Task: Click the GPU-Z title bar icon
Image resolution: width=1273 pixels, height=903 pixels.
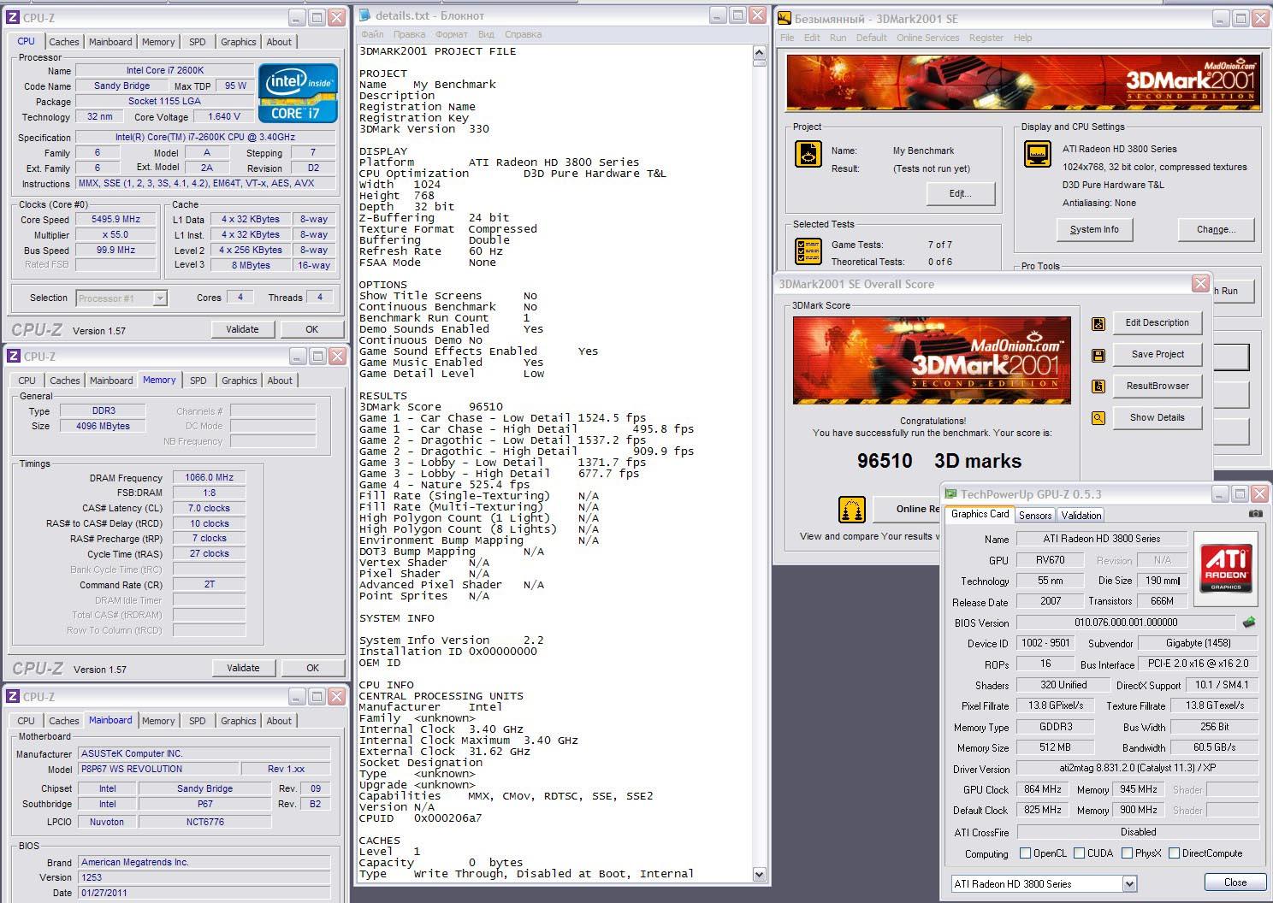Action: [x=950, y=493]
